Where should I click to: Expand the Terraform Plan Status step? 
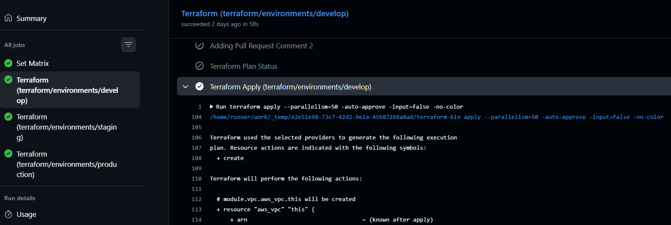coord(243,66)
